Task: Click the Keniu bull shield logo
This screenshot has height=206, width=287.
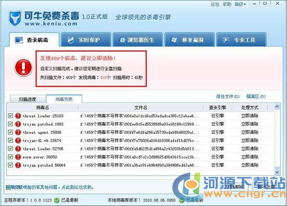Action: (15, 18)
